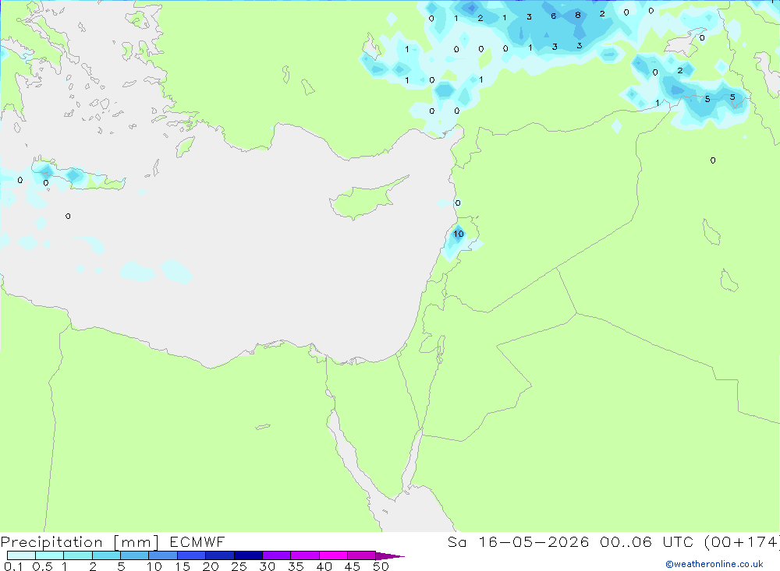
Task: Click the "8" precipitation value on map
Action: click(577, 15)
